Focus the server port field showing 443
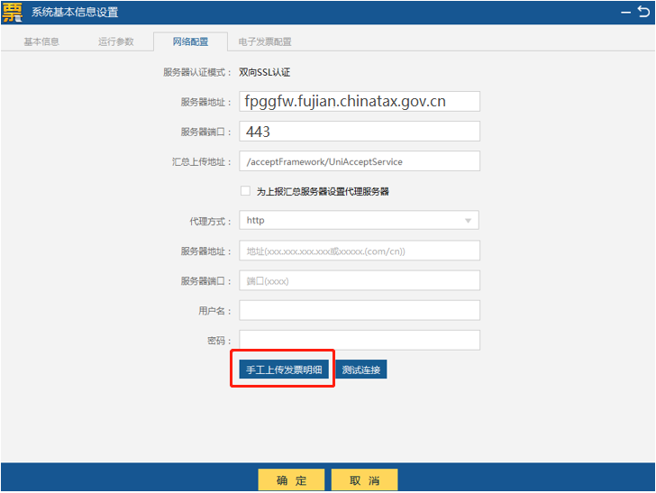Viewport: 656px width, 493px height. [360, 132]
